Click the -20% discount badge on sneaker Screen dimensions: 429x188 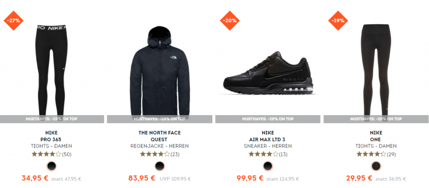click(x=230, y=21)
